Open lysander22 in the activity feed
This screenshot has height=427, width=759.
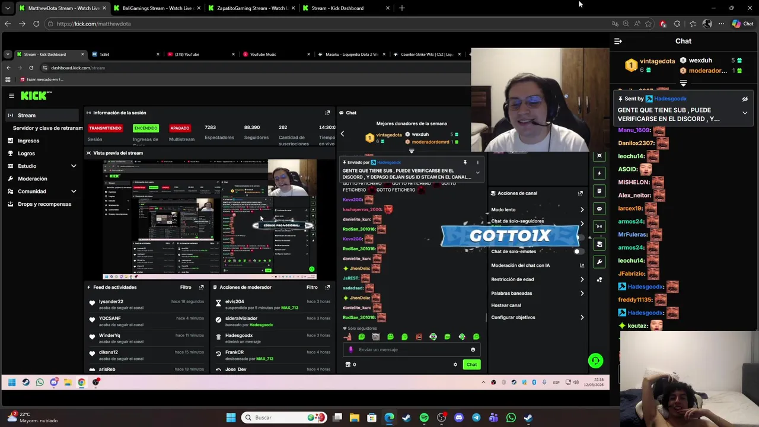coord(111,302)
